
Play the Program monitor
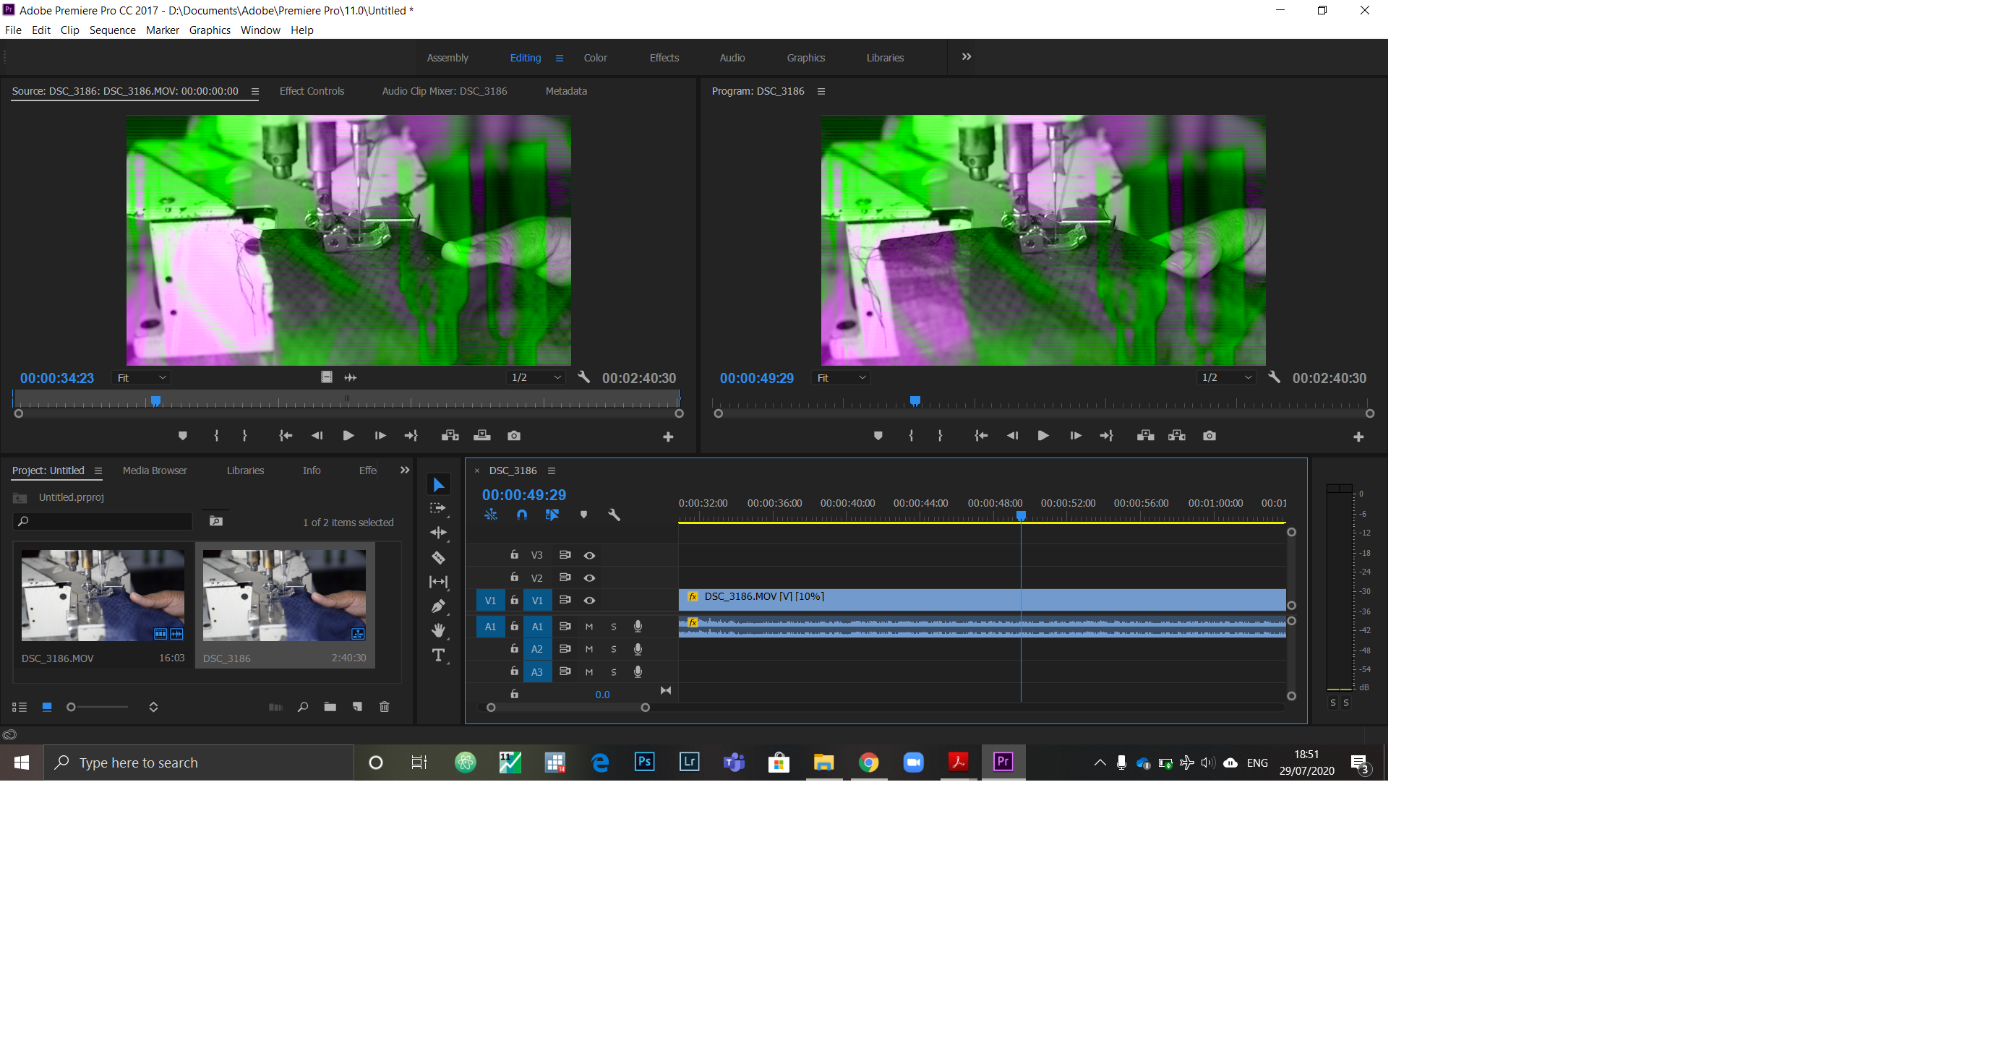(1043, 436)
